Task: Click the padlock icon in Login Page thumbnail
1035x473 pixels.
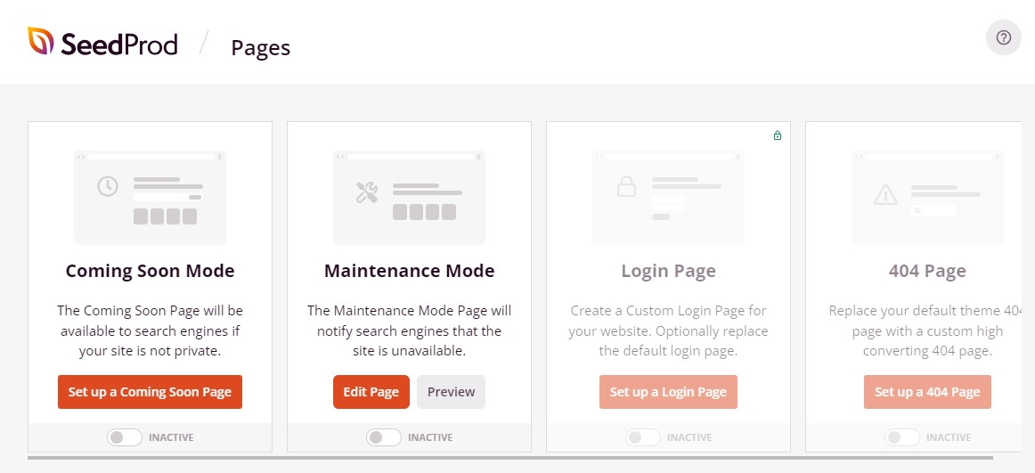Action: (626, 187)
